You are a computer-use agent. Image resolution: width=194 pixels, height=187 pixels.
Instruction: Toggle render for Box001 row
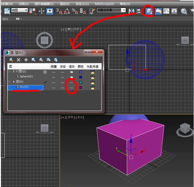pyautogui.click(x=72, y=88)
